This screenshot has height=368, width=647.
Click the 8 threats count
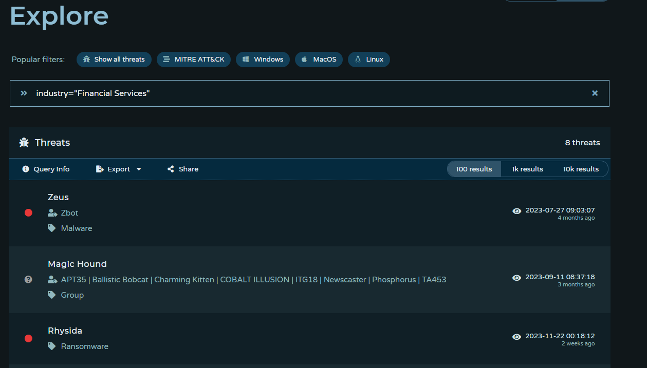(582, 143)
